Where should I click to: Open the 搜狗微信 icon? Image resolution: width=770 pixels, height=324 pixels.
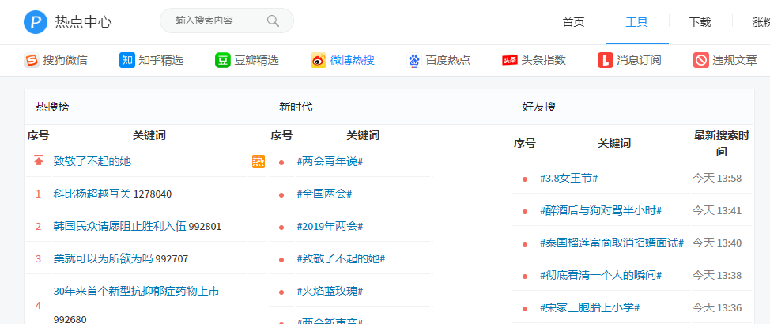(x=32, y=60)
